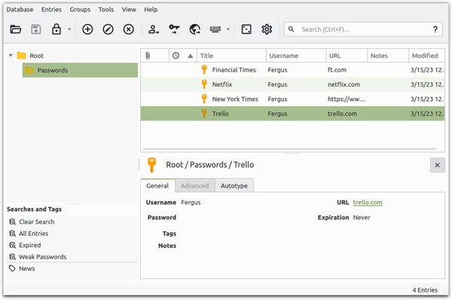Sort entries by Modified column

(426, 56)
